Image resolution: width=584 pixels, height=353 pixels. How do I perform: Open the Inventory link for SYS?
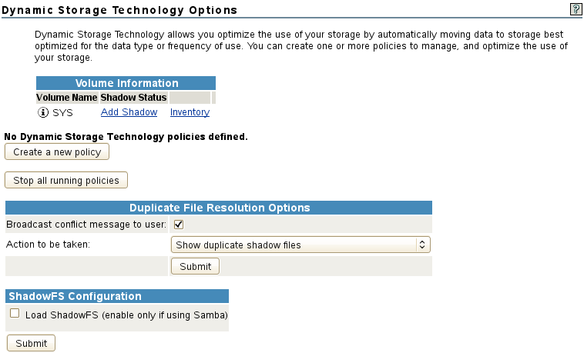pos(190,112)
